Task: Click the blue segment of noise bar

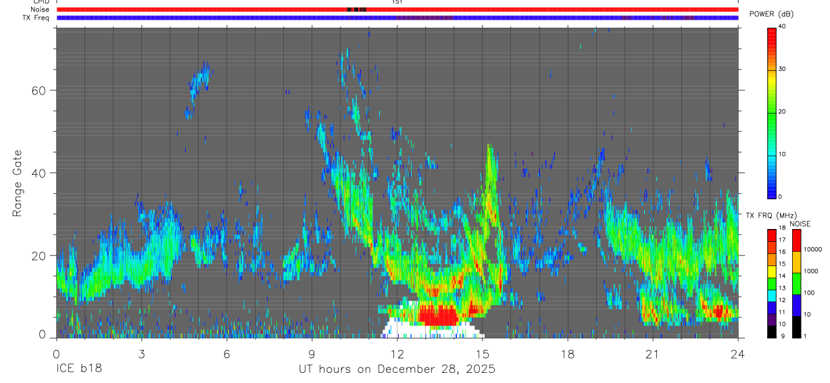Action: pos(796,305)
